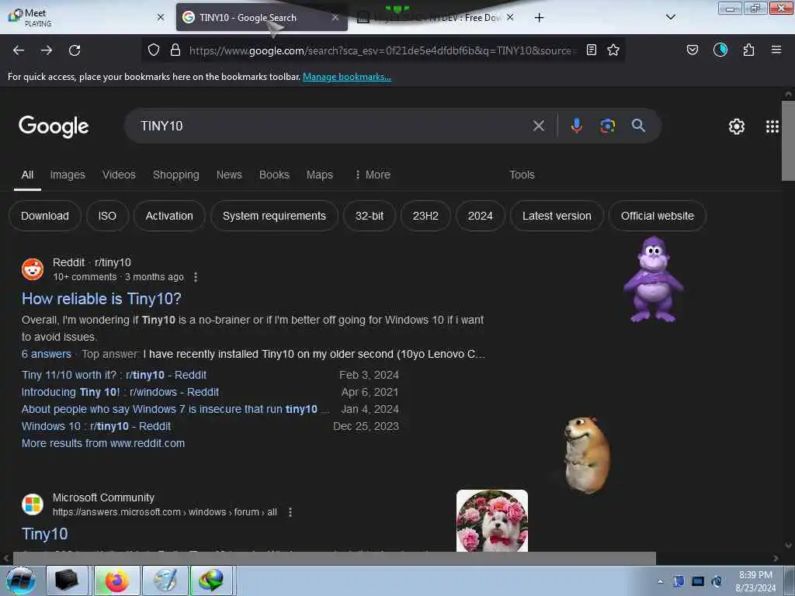
Task: Open Introducing Tiny 10 link
Action: click(120, 392)
